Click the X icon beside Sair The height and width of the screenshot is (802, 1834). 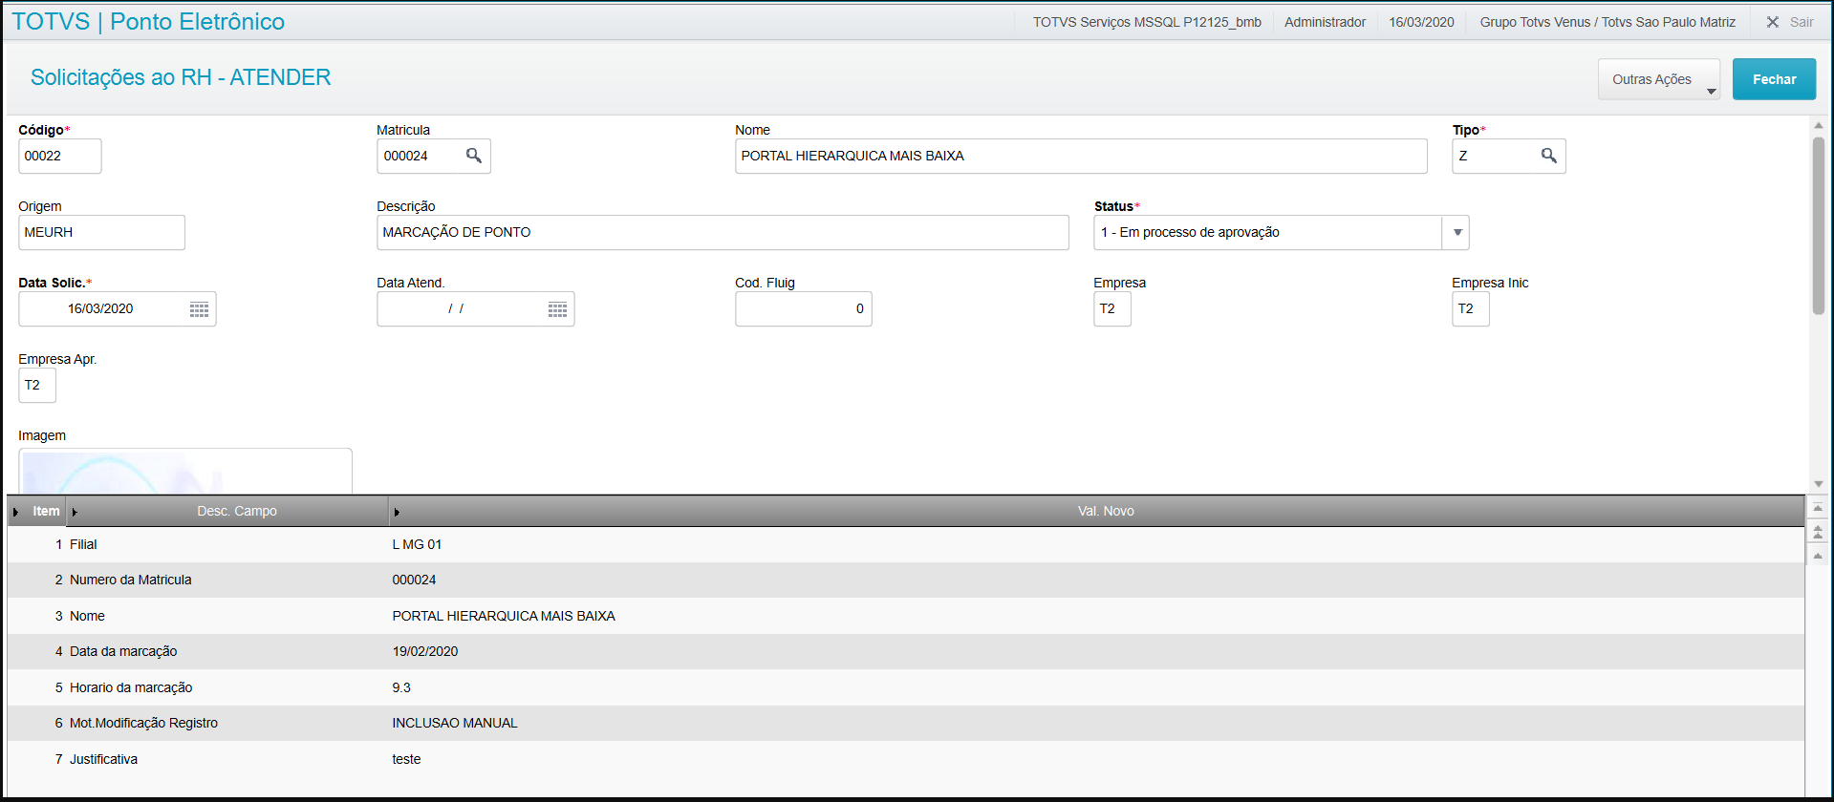coord(1772,22)
